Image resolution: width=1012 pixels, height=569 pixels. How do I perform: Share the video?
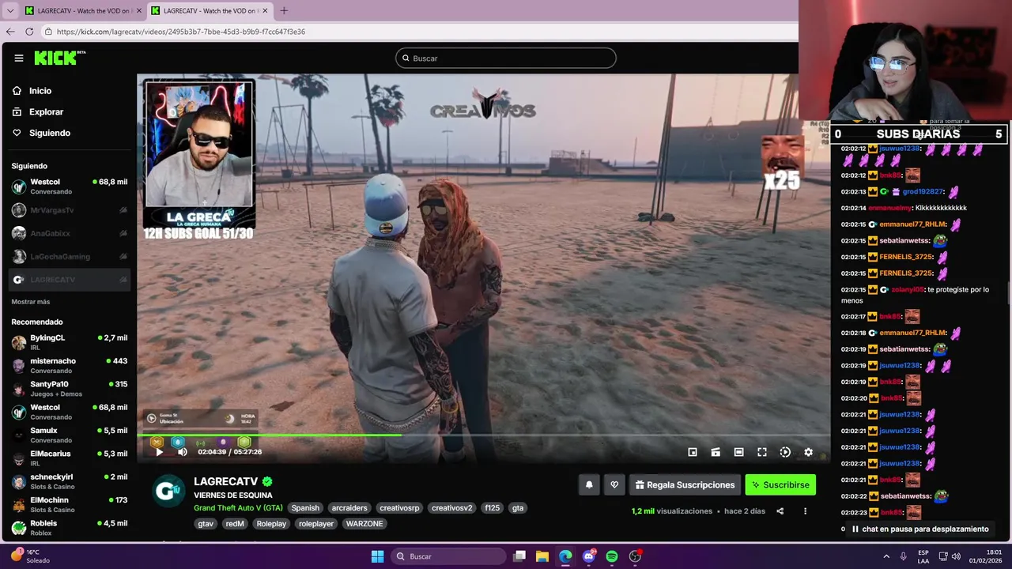click(780, 511)
